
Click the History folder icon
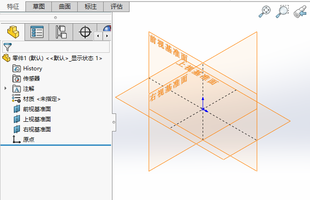(x=17, y=69)
